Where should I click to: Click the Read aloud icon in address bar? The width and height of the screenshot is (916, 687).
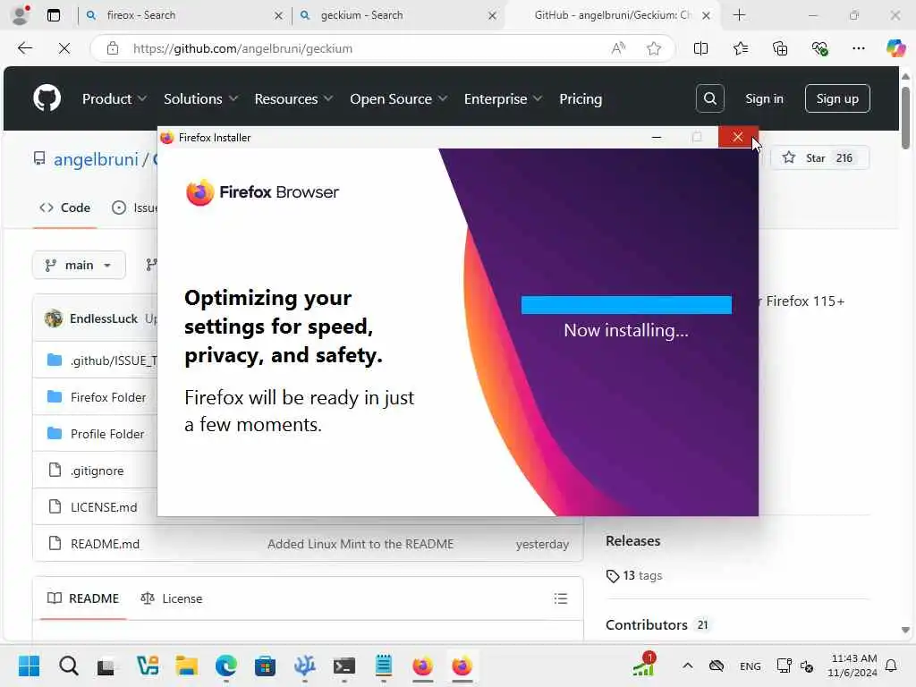tap(618, 48)
